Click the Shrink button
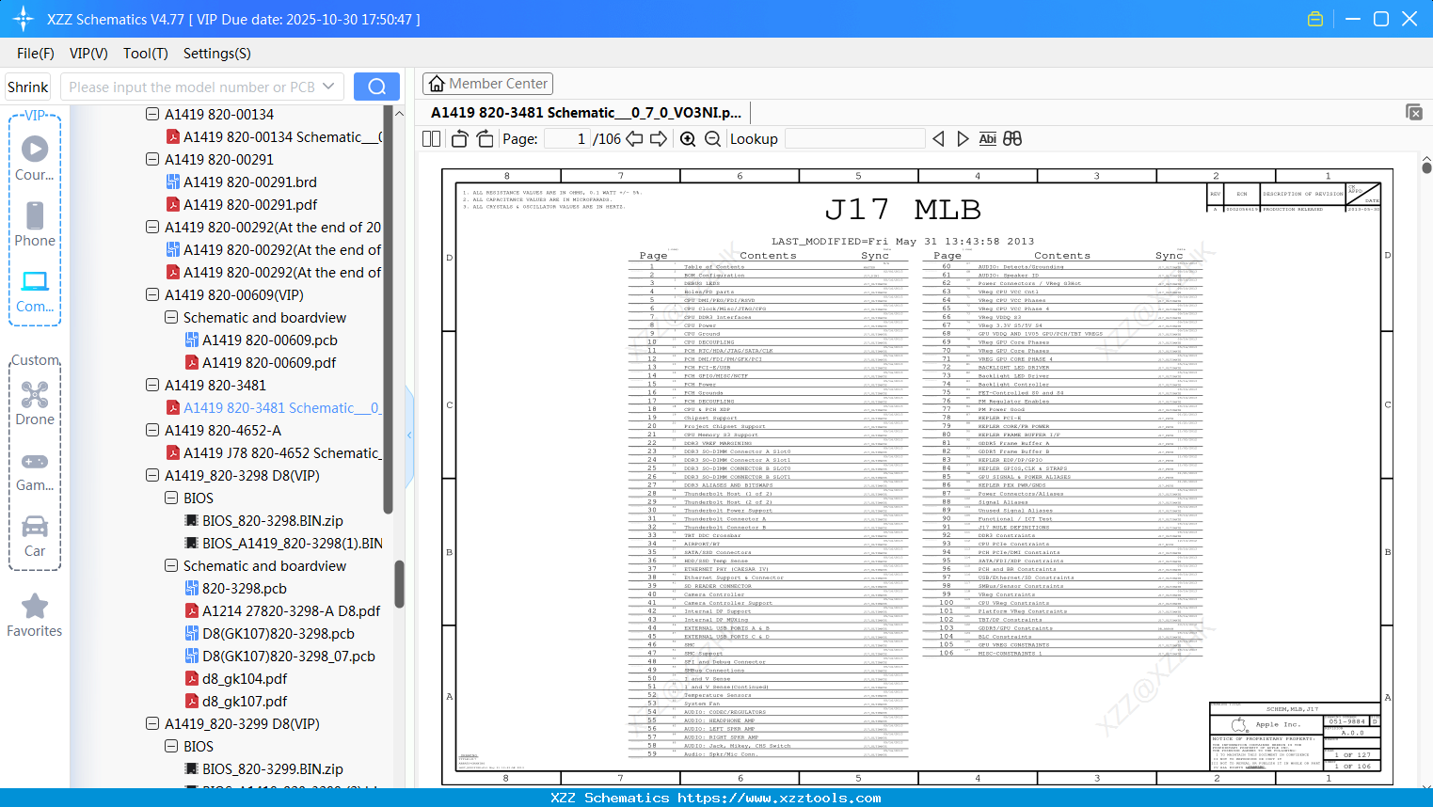 click(28, 87)
